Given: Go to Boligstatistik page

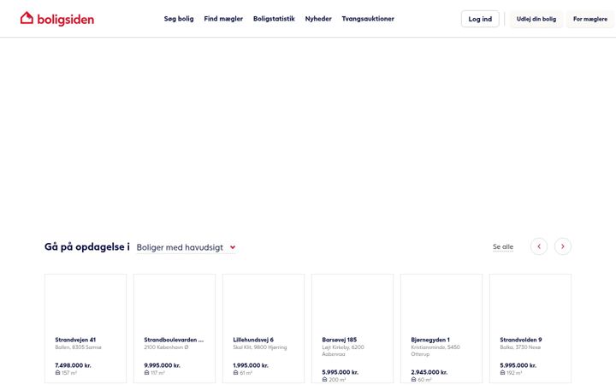Looking at the screenshot, I should [274, 19].
